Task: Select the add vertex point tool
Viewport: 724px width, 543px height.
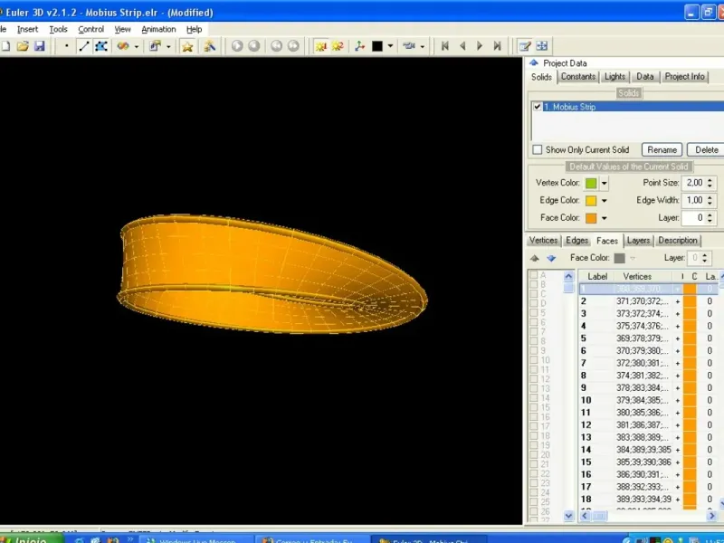Action: click(x=66, y=46)
